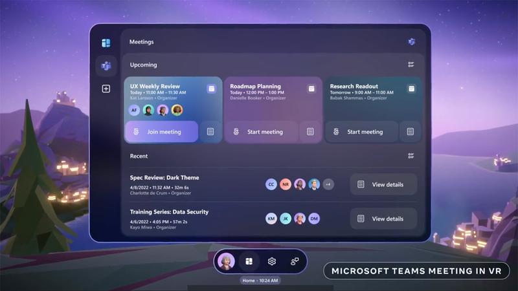Add a new app with plus icon
The image size is (518, 291).
[106, 89]
